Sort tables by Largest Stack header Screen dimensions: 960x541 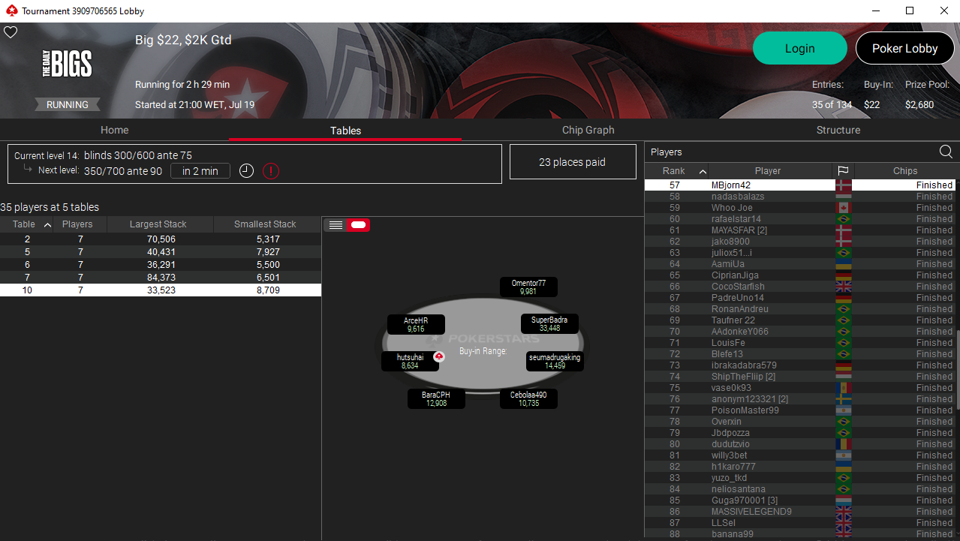click(158, 224)
